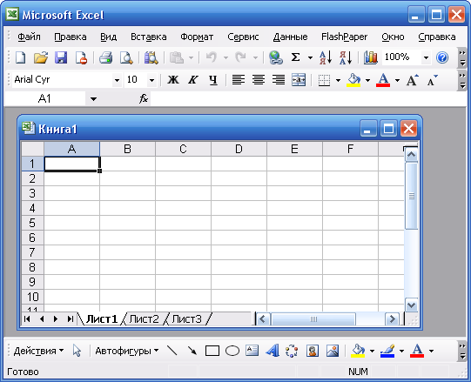The height and width of the screenshot is (382, 471).
Task: Insert a Text Box from drawing toolbar
Action: (252, 351)
